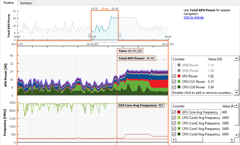
Task: Disable the CPU CU0 Power counter
Action: (x=175, y=87)
